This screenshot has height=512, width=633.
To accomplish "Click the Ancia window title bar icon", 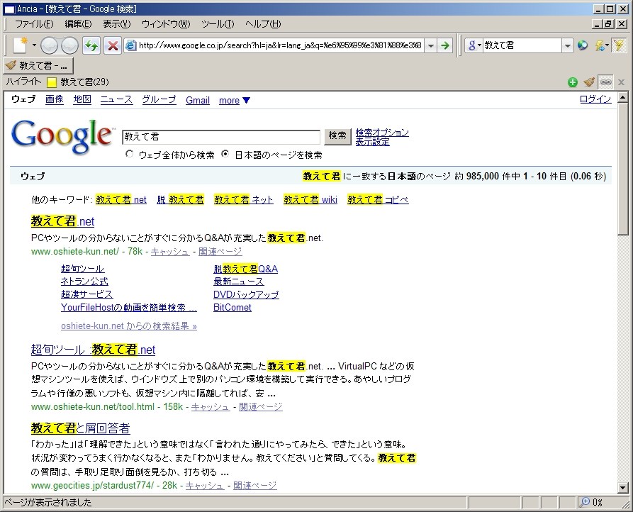I will [9, 9].
